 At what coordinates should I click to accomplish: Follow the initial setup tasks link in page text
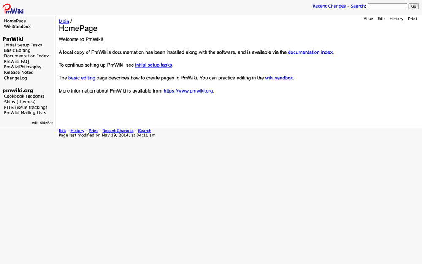click(x=154, y=65)
